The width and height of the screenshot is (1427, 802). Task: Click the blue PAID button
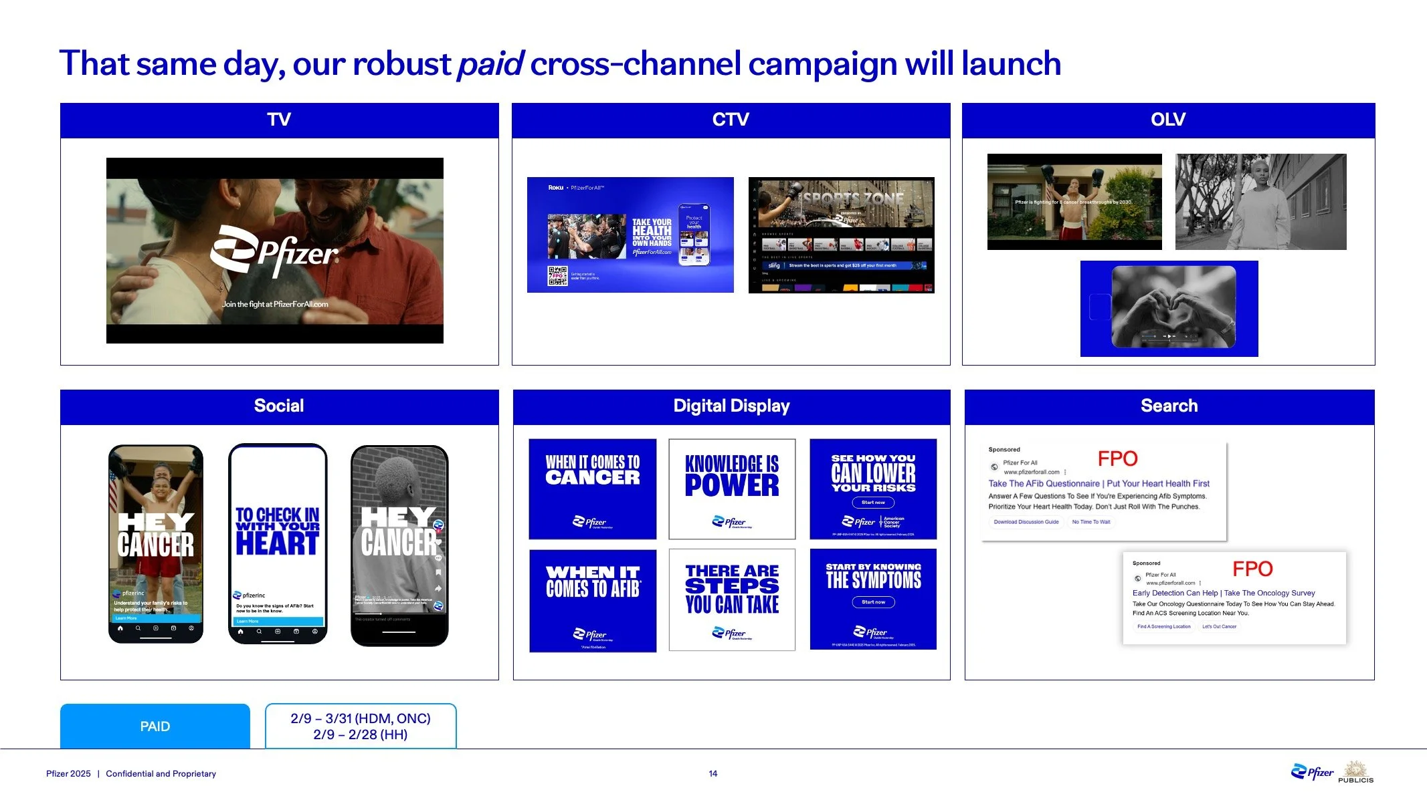(x=155, y=726)
